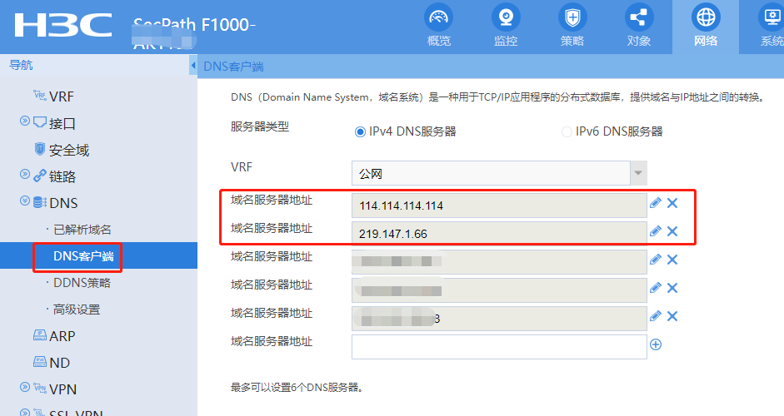
Task: Switch to the 对象 objects tab
Action: click(639, 27)
